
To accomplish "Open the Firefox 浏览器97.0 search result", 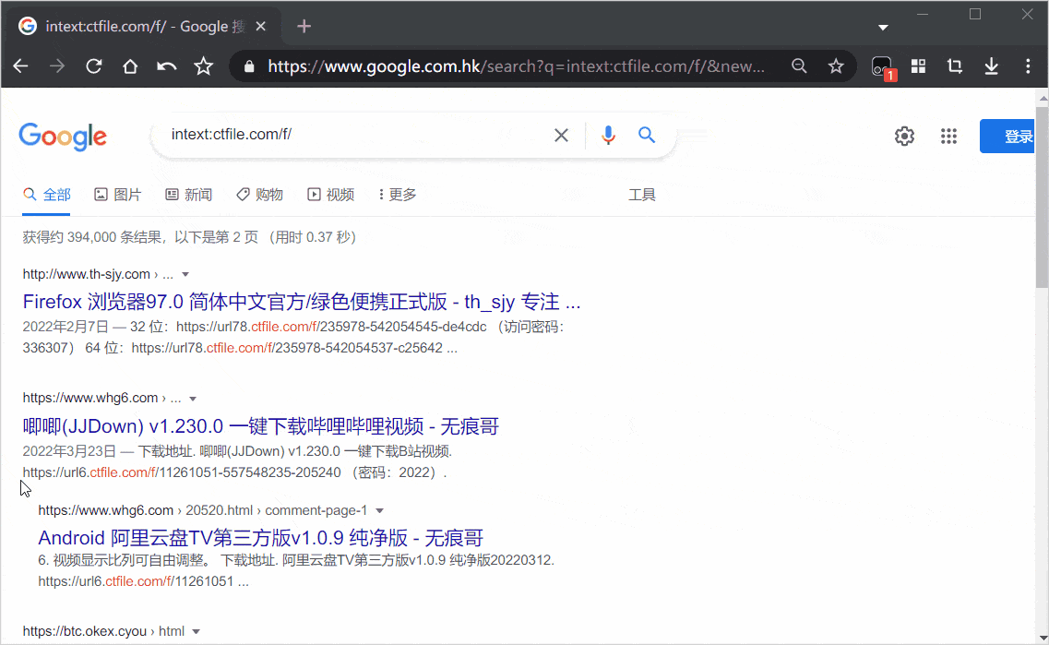I will coord(301,302).
